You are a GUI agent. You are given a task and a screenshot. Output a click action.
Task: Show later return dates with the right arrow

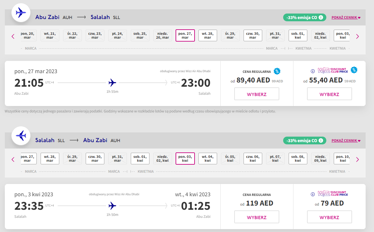(357, 159)
